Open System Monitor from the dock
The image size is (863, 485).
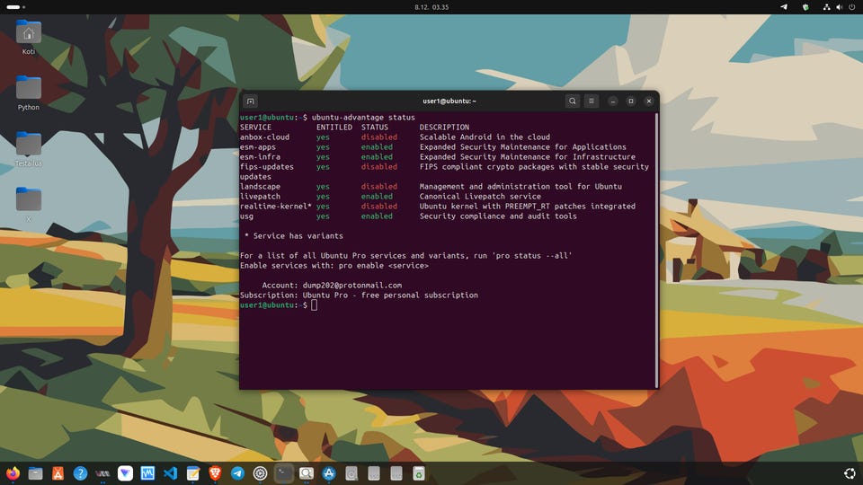pos(147,472)
